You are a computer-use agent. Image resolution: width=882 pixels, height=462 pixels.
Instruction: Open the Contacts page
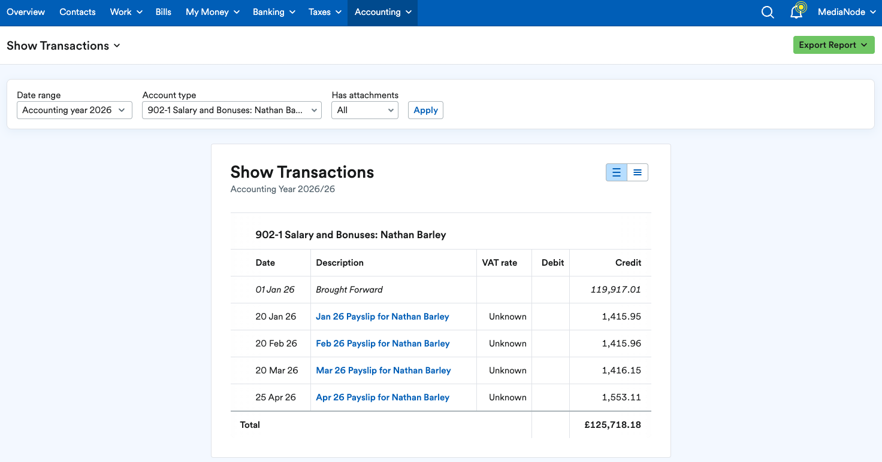pyautogui.click(x=77, y=12)
